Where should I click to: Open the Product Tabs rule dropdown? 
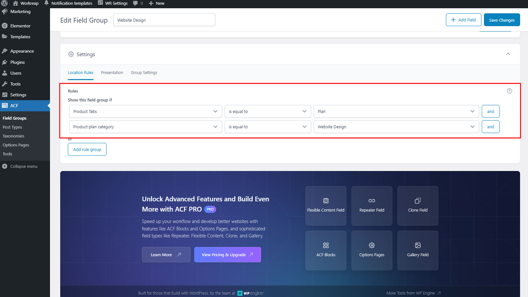pyautogui.click(x=145, y=111)
